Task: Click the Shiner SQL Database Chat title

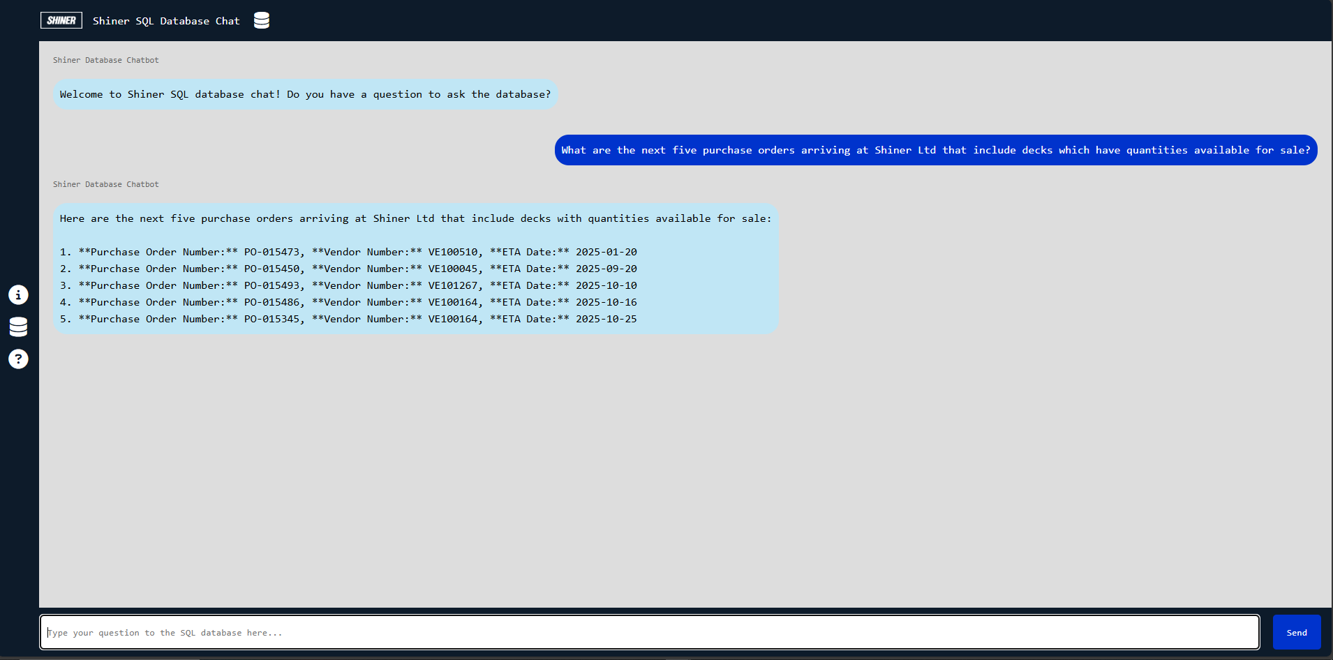Action: [166, 21]
